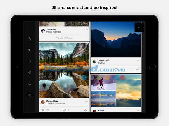The height and width of the screenshot is (126, 169).
Task: Open the golden clouds sky photo
Action: [x=129, y=91]
